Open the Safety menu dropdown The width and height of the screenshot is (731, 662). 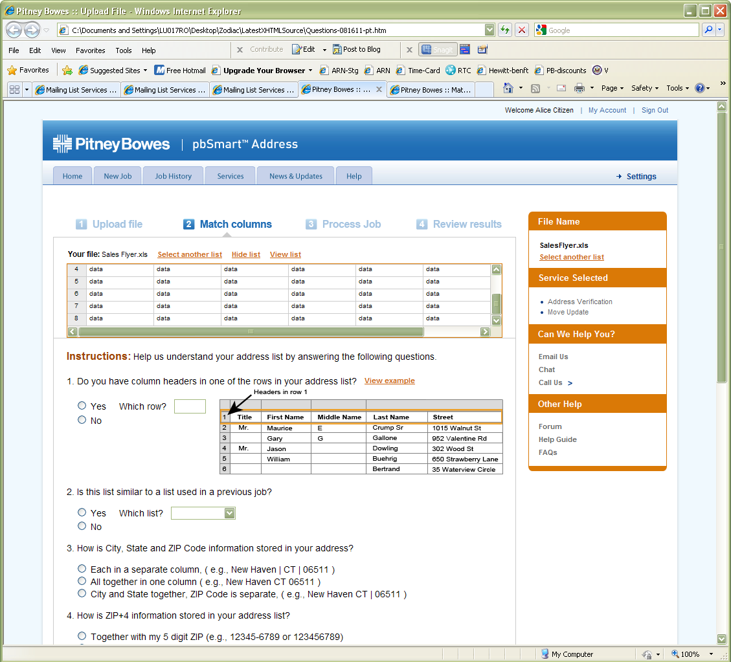coord(645,88)
